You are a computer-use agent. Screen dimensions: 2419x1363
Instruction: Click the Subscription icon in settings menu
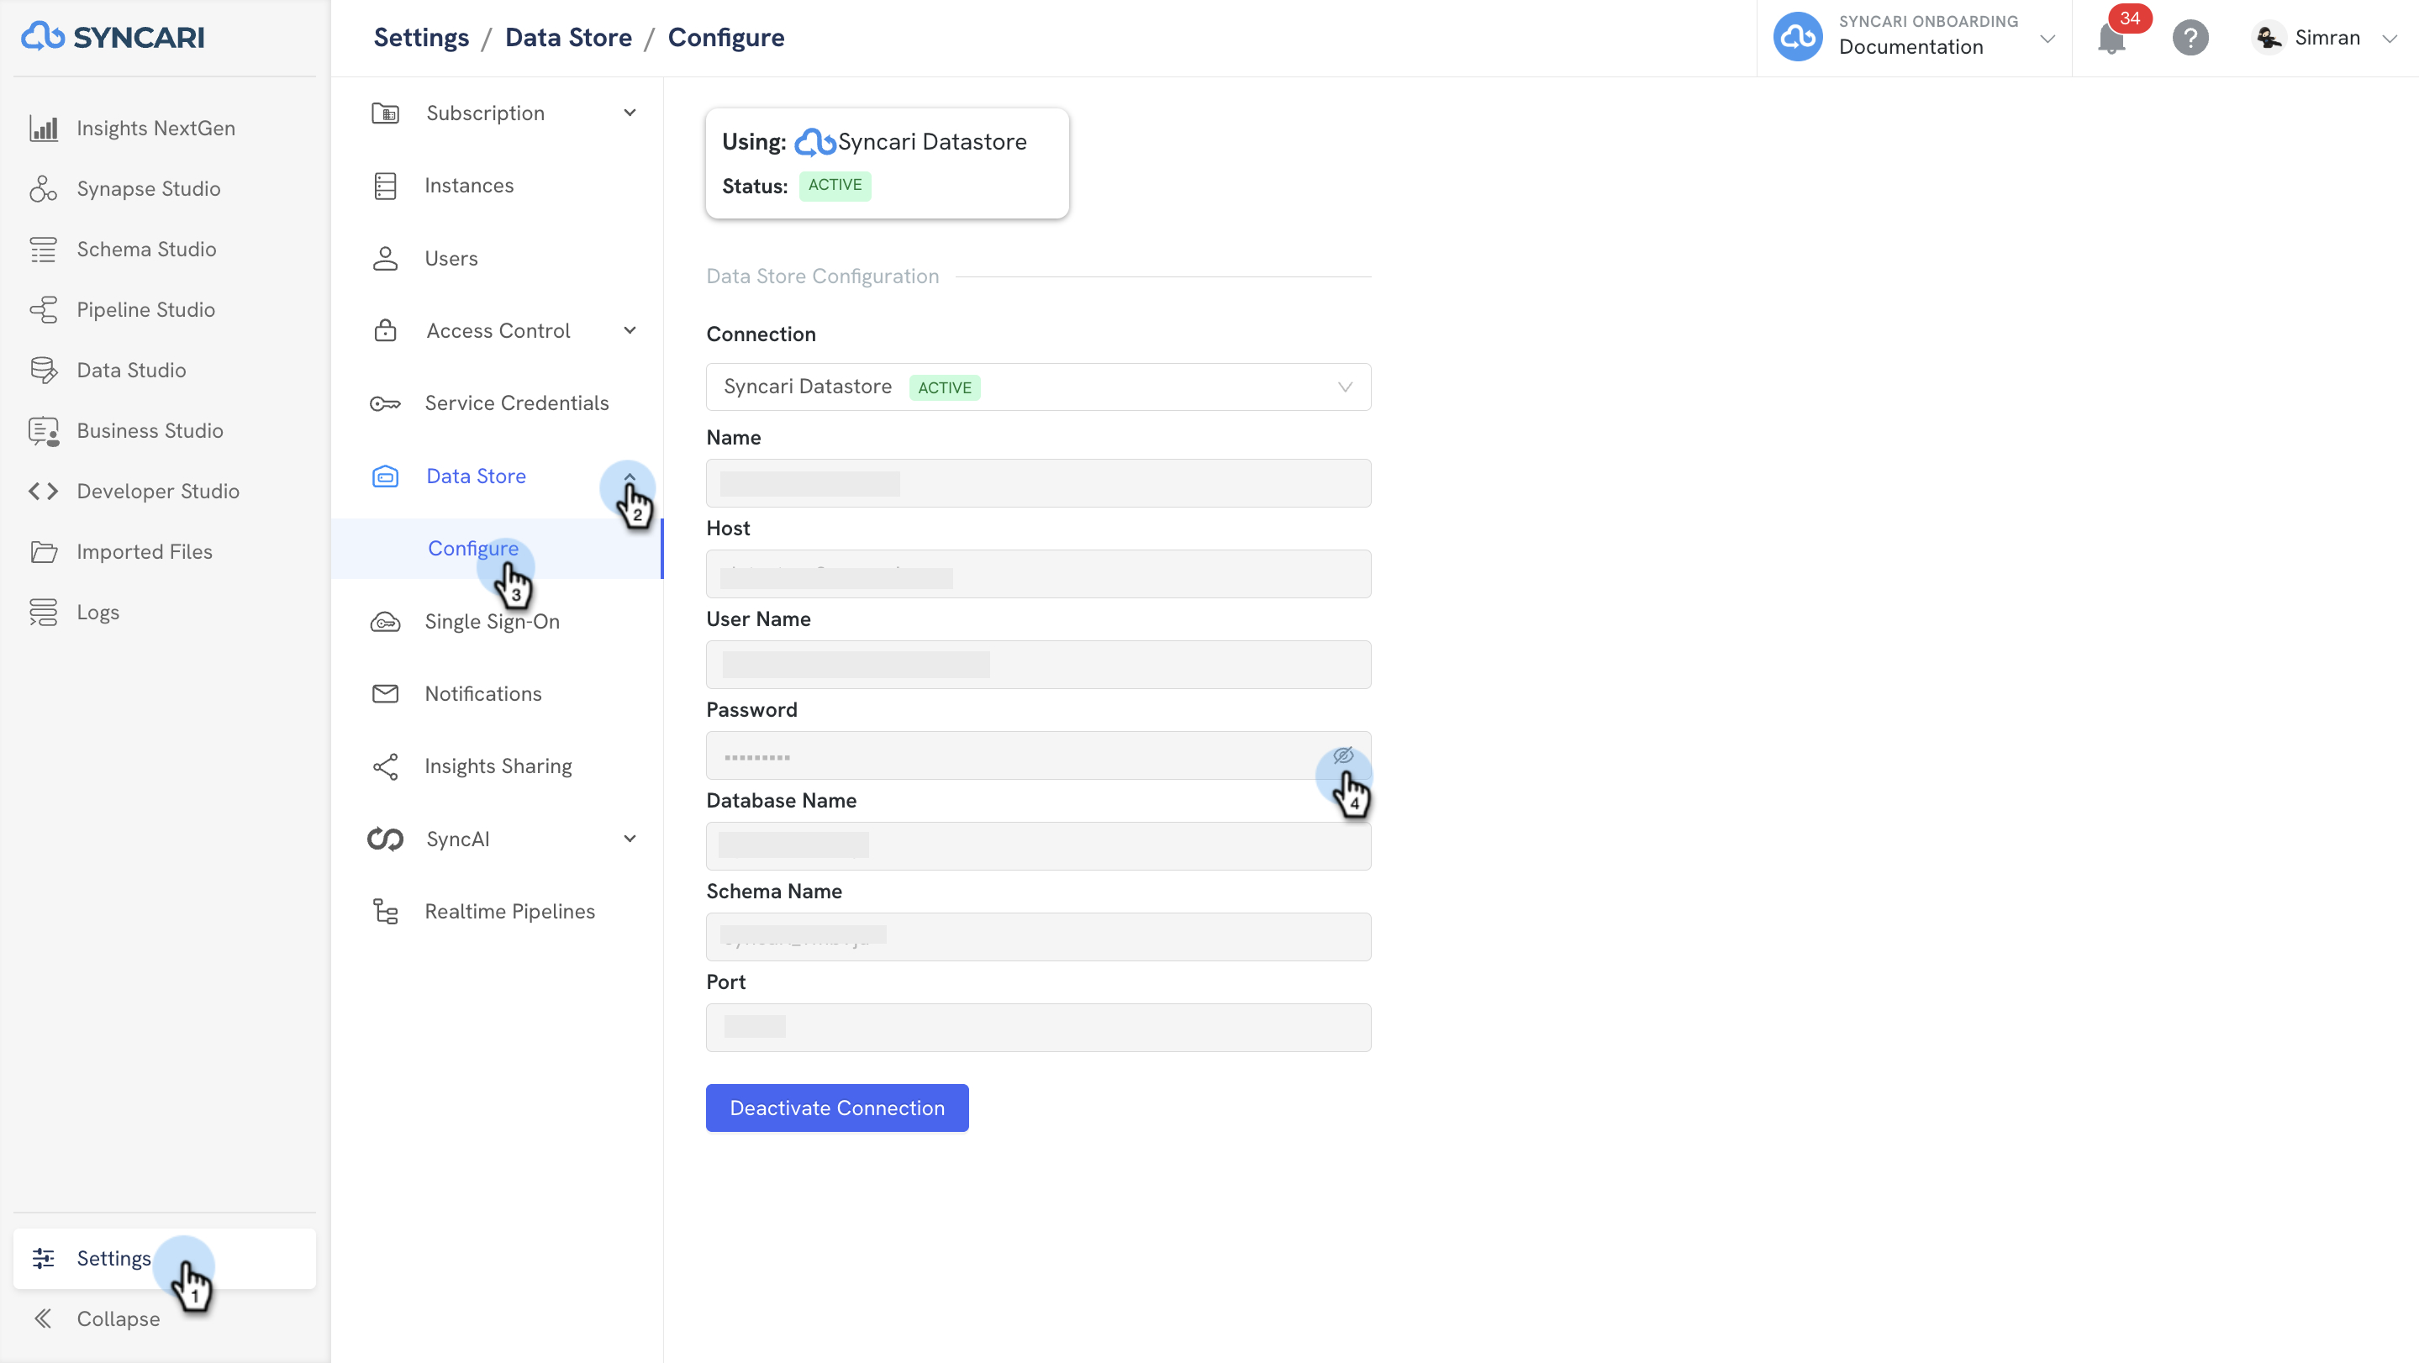click(385, 113)
